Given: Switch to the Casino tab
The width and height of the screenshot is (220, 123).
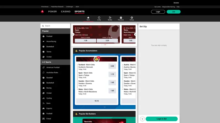Looking at the screenshot, I should pyautogui.click(x=66, y=11).
